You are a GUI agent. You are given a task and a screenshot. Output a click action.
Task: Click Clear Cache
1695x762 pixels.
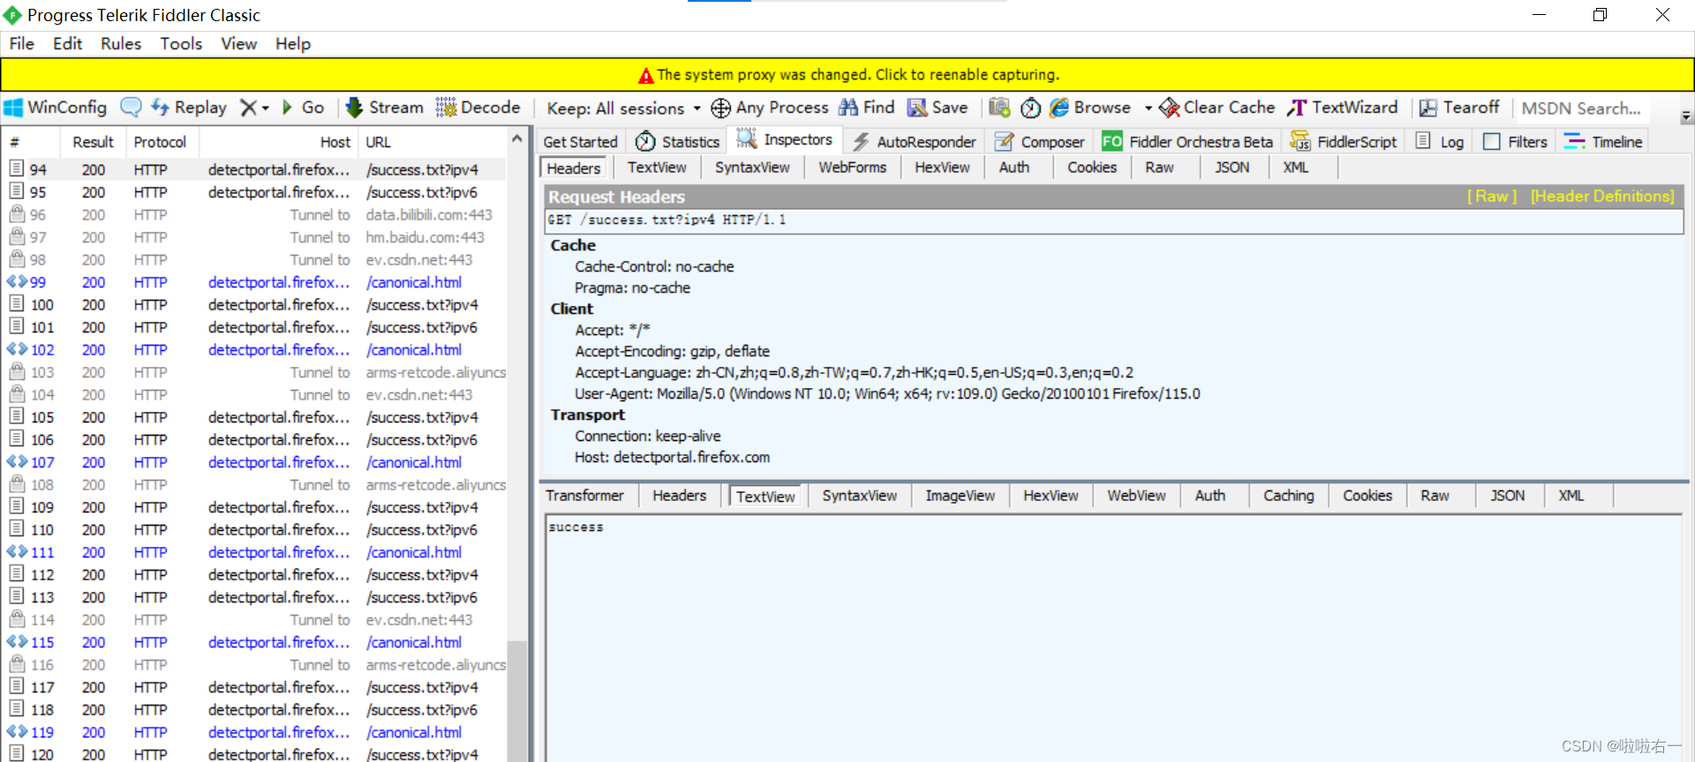pos(1217,108)
